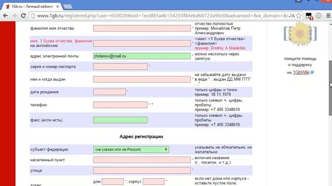332x186 pixels.
Task: Bookmark the page with the star icon
Action: (299, 16)
